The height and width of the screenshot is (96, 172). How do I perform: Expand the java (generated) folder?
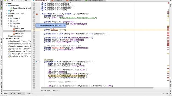click(6, 13)
